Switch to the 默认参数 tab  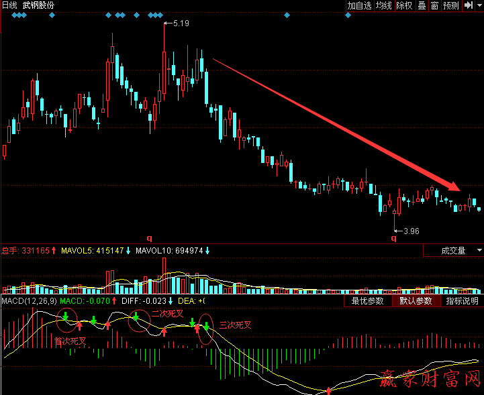point(416,301)
